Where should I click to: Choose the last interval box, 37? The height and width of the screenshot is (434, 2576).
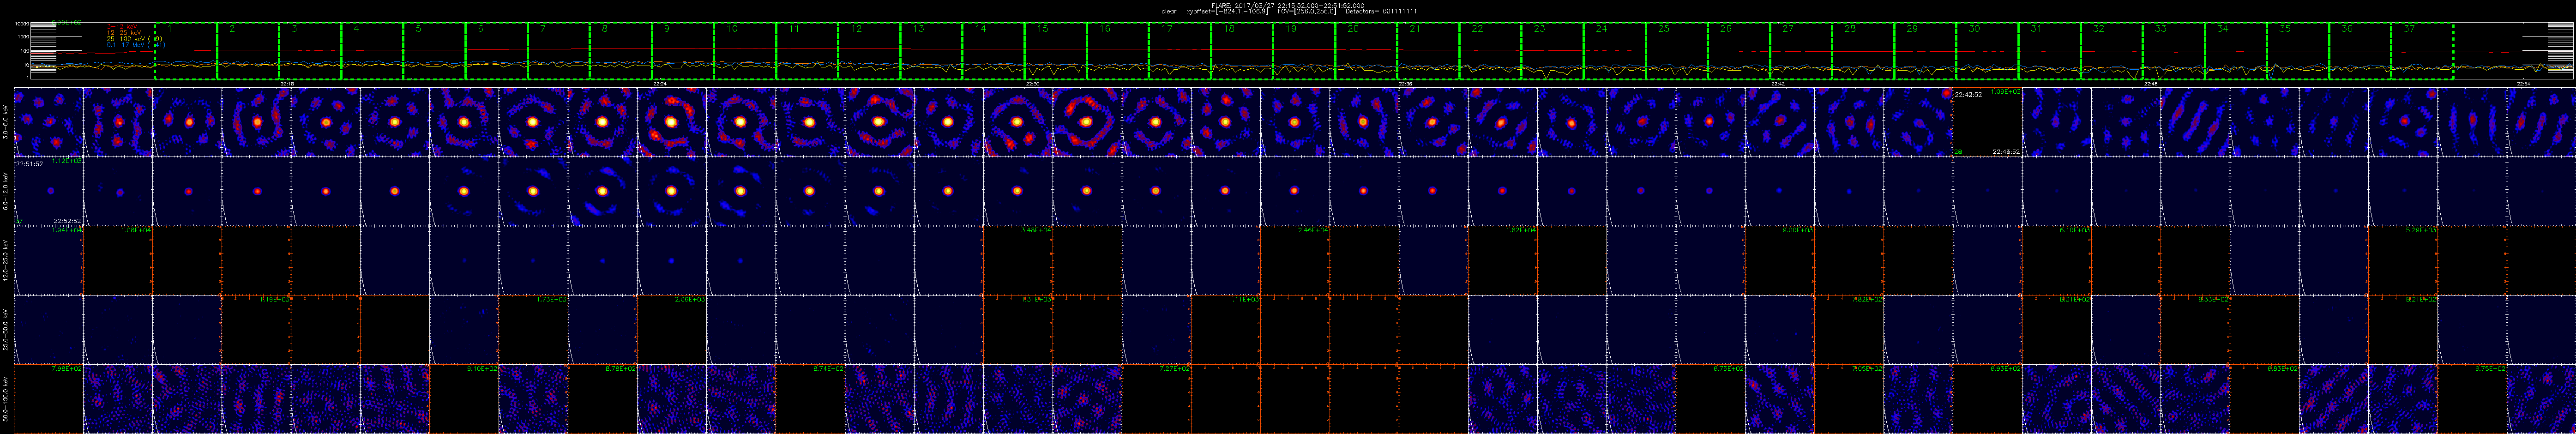[2422, 51]
